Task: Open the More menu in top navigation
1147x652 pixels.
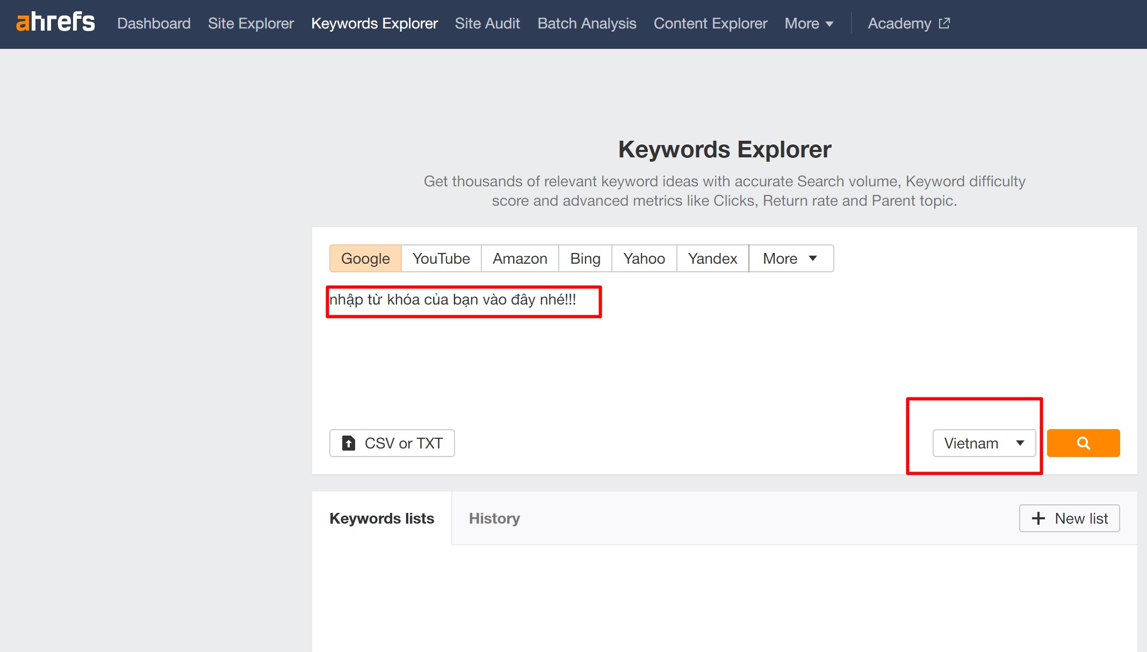Action: point(809,24)
